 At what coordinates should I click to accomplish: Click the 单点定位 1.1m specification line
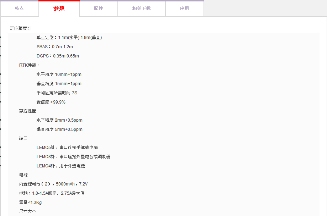click(69, 38)
